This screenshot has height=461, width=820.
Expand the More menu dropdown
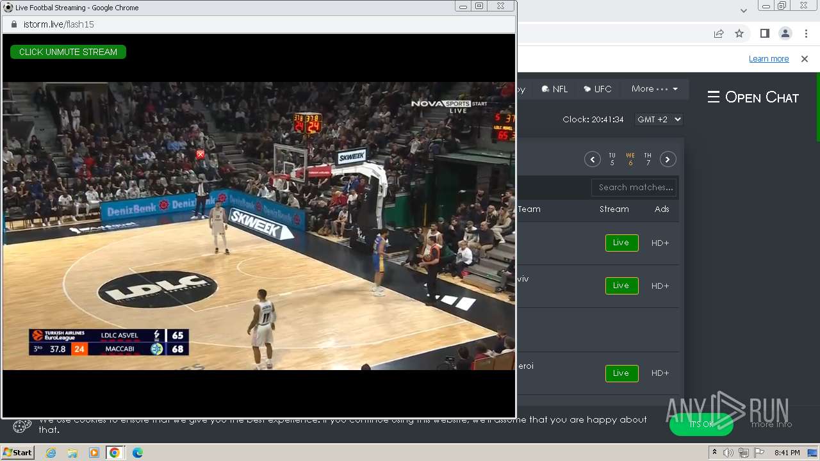[x=655, y=89]
